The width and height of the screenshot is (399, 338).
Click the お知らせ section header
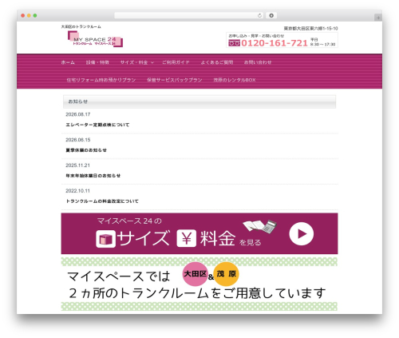click(199, 101)
